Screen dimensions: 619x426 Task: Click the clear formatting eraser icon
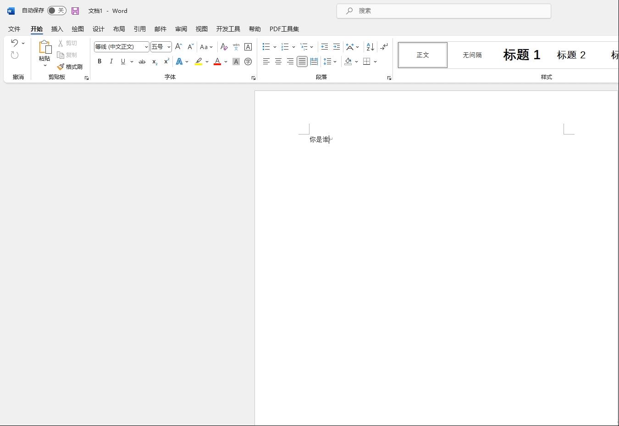(x=224, y=47)
